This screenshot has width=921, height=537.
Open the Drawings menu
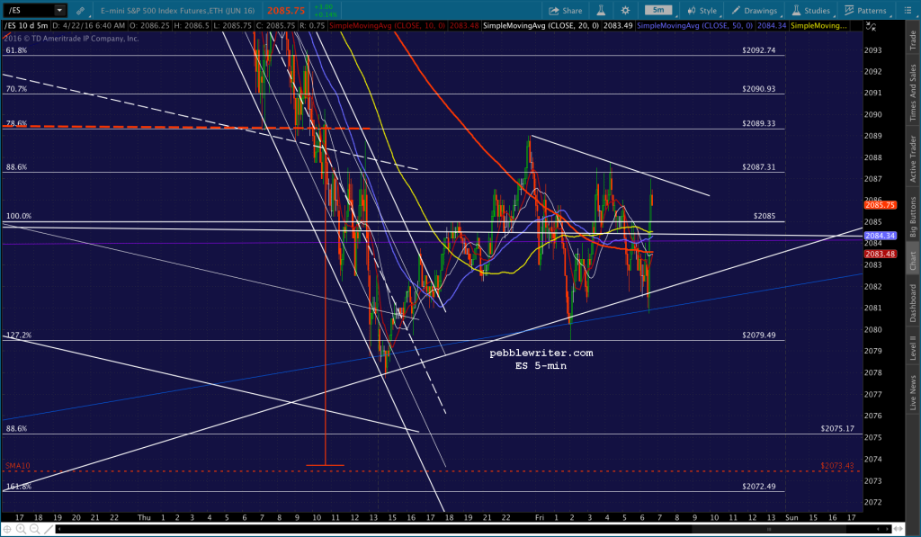pyautogui.click(x=755, y=11)
